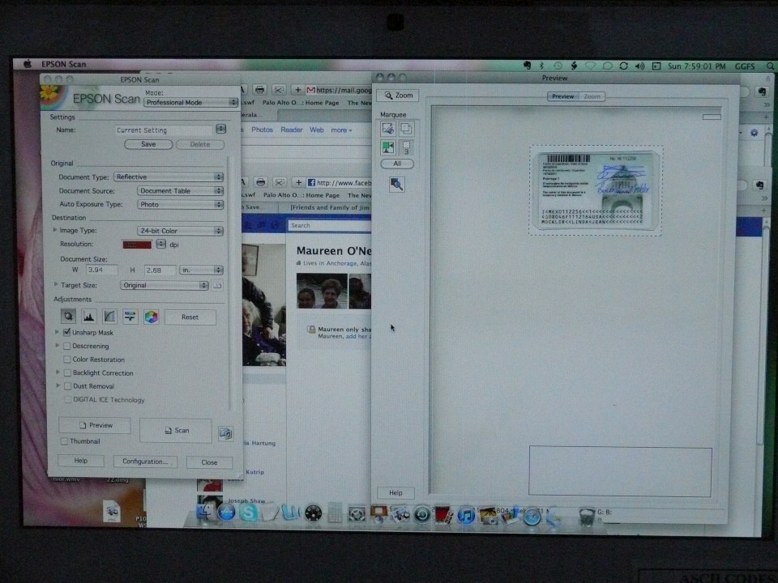Open the document size units dropdown
778x583 pixels.
pyautogui.click(x=201, y=270)
